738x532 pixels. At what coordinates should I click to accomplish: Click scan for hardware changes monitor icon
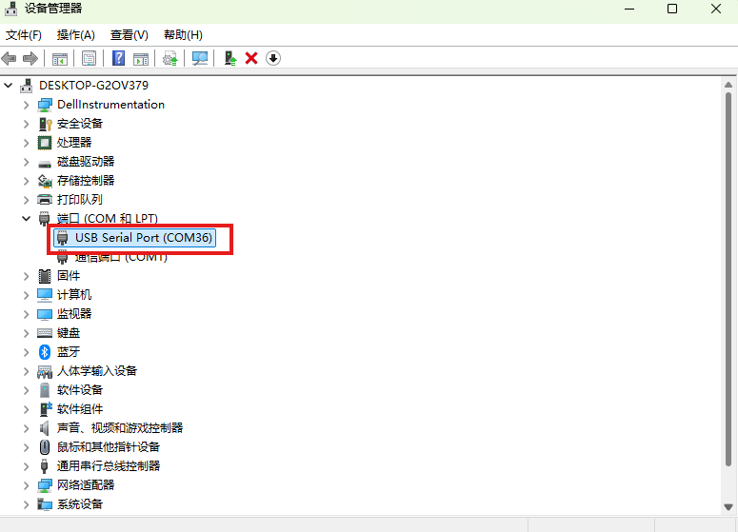(x=200, y=58)
